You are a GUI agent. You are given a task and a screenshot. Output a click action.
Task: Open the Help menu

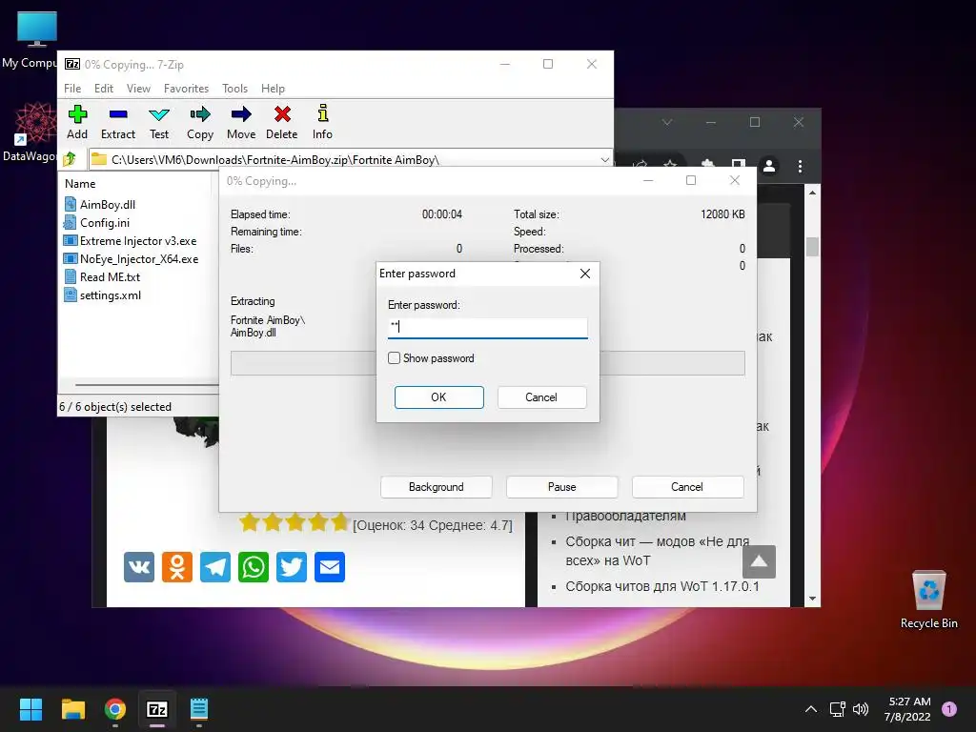(x=273, y=89)
